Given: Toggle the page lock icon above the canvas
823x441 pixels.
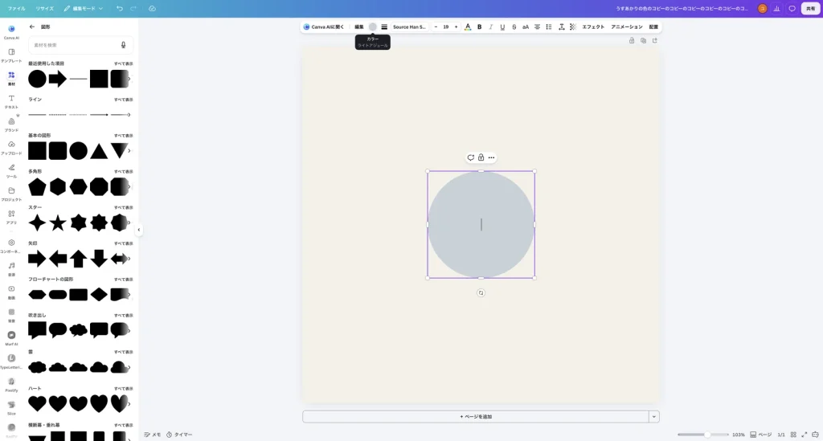Looking at the screenshot, I should [x=632, y=40].
